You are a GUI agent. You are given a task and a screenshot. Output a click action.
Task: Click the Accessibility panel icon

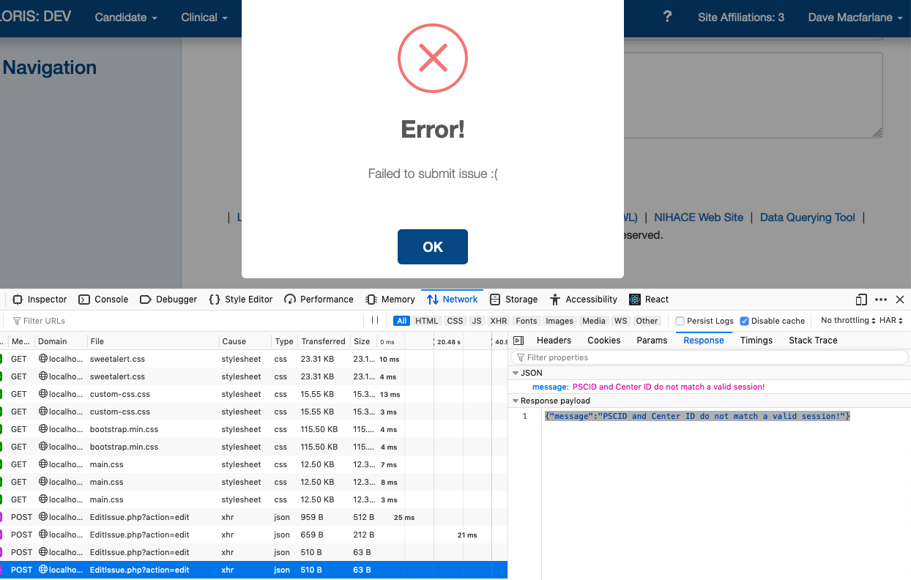tap(555, 299)
